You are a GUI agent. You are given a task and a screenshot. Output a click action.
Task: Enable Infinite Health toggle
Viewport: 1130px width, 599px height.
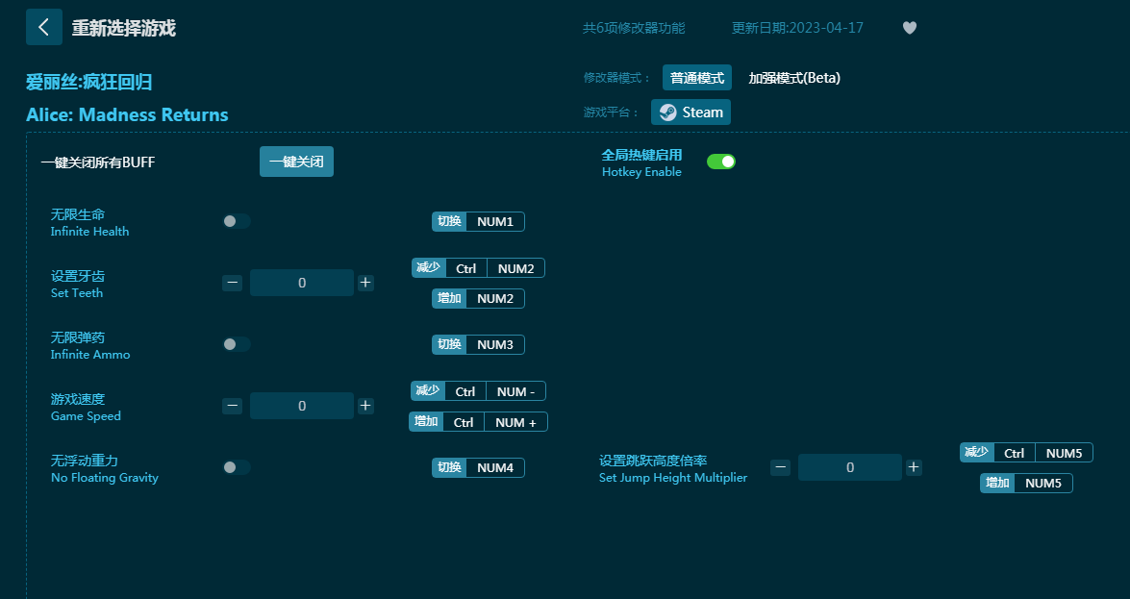(x=237, y=221)
